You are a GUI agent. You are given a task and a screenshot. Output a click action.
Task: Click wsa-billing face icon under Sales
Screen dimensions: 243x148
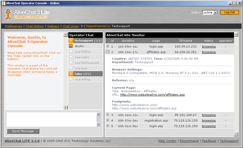(x=71, y=79)
